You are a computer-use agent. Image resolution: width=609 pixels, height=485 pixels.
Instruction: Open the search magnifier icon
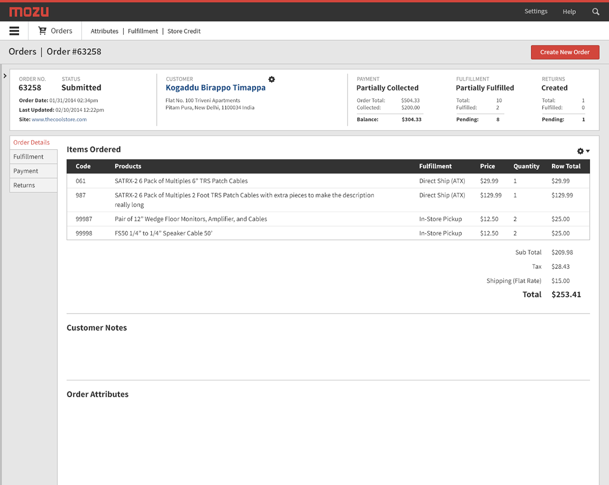(596, 11)
